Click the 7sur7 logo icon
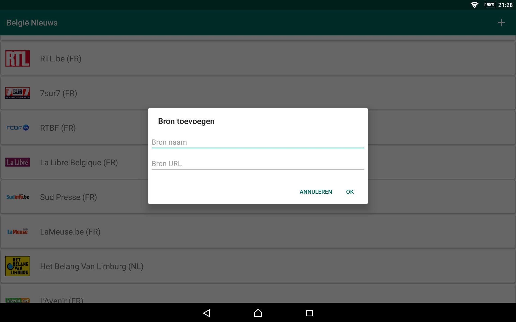The image size is (516, 322). point(18,93)
